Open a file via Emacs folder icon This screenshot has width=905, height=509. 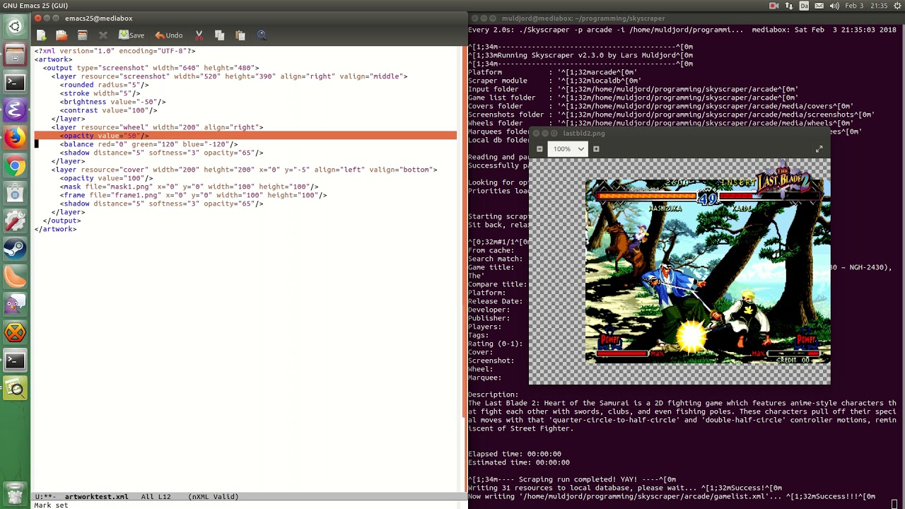pos(62,35)
